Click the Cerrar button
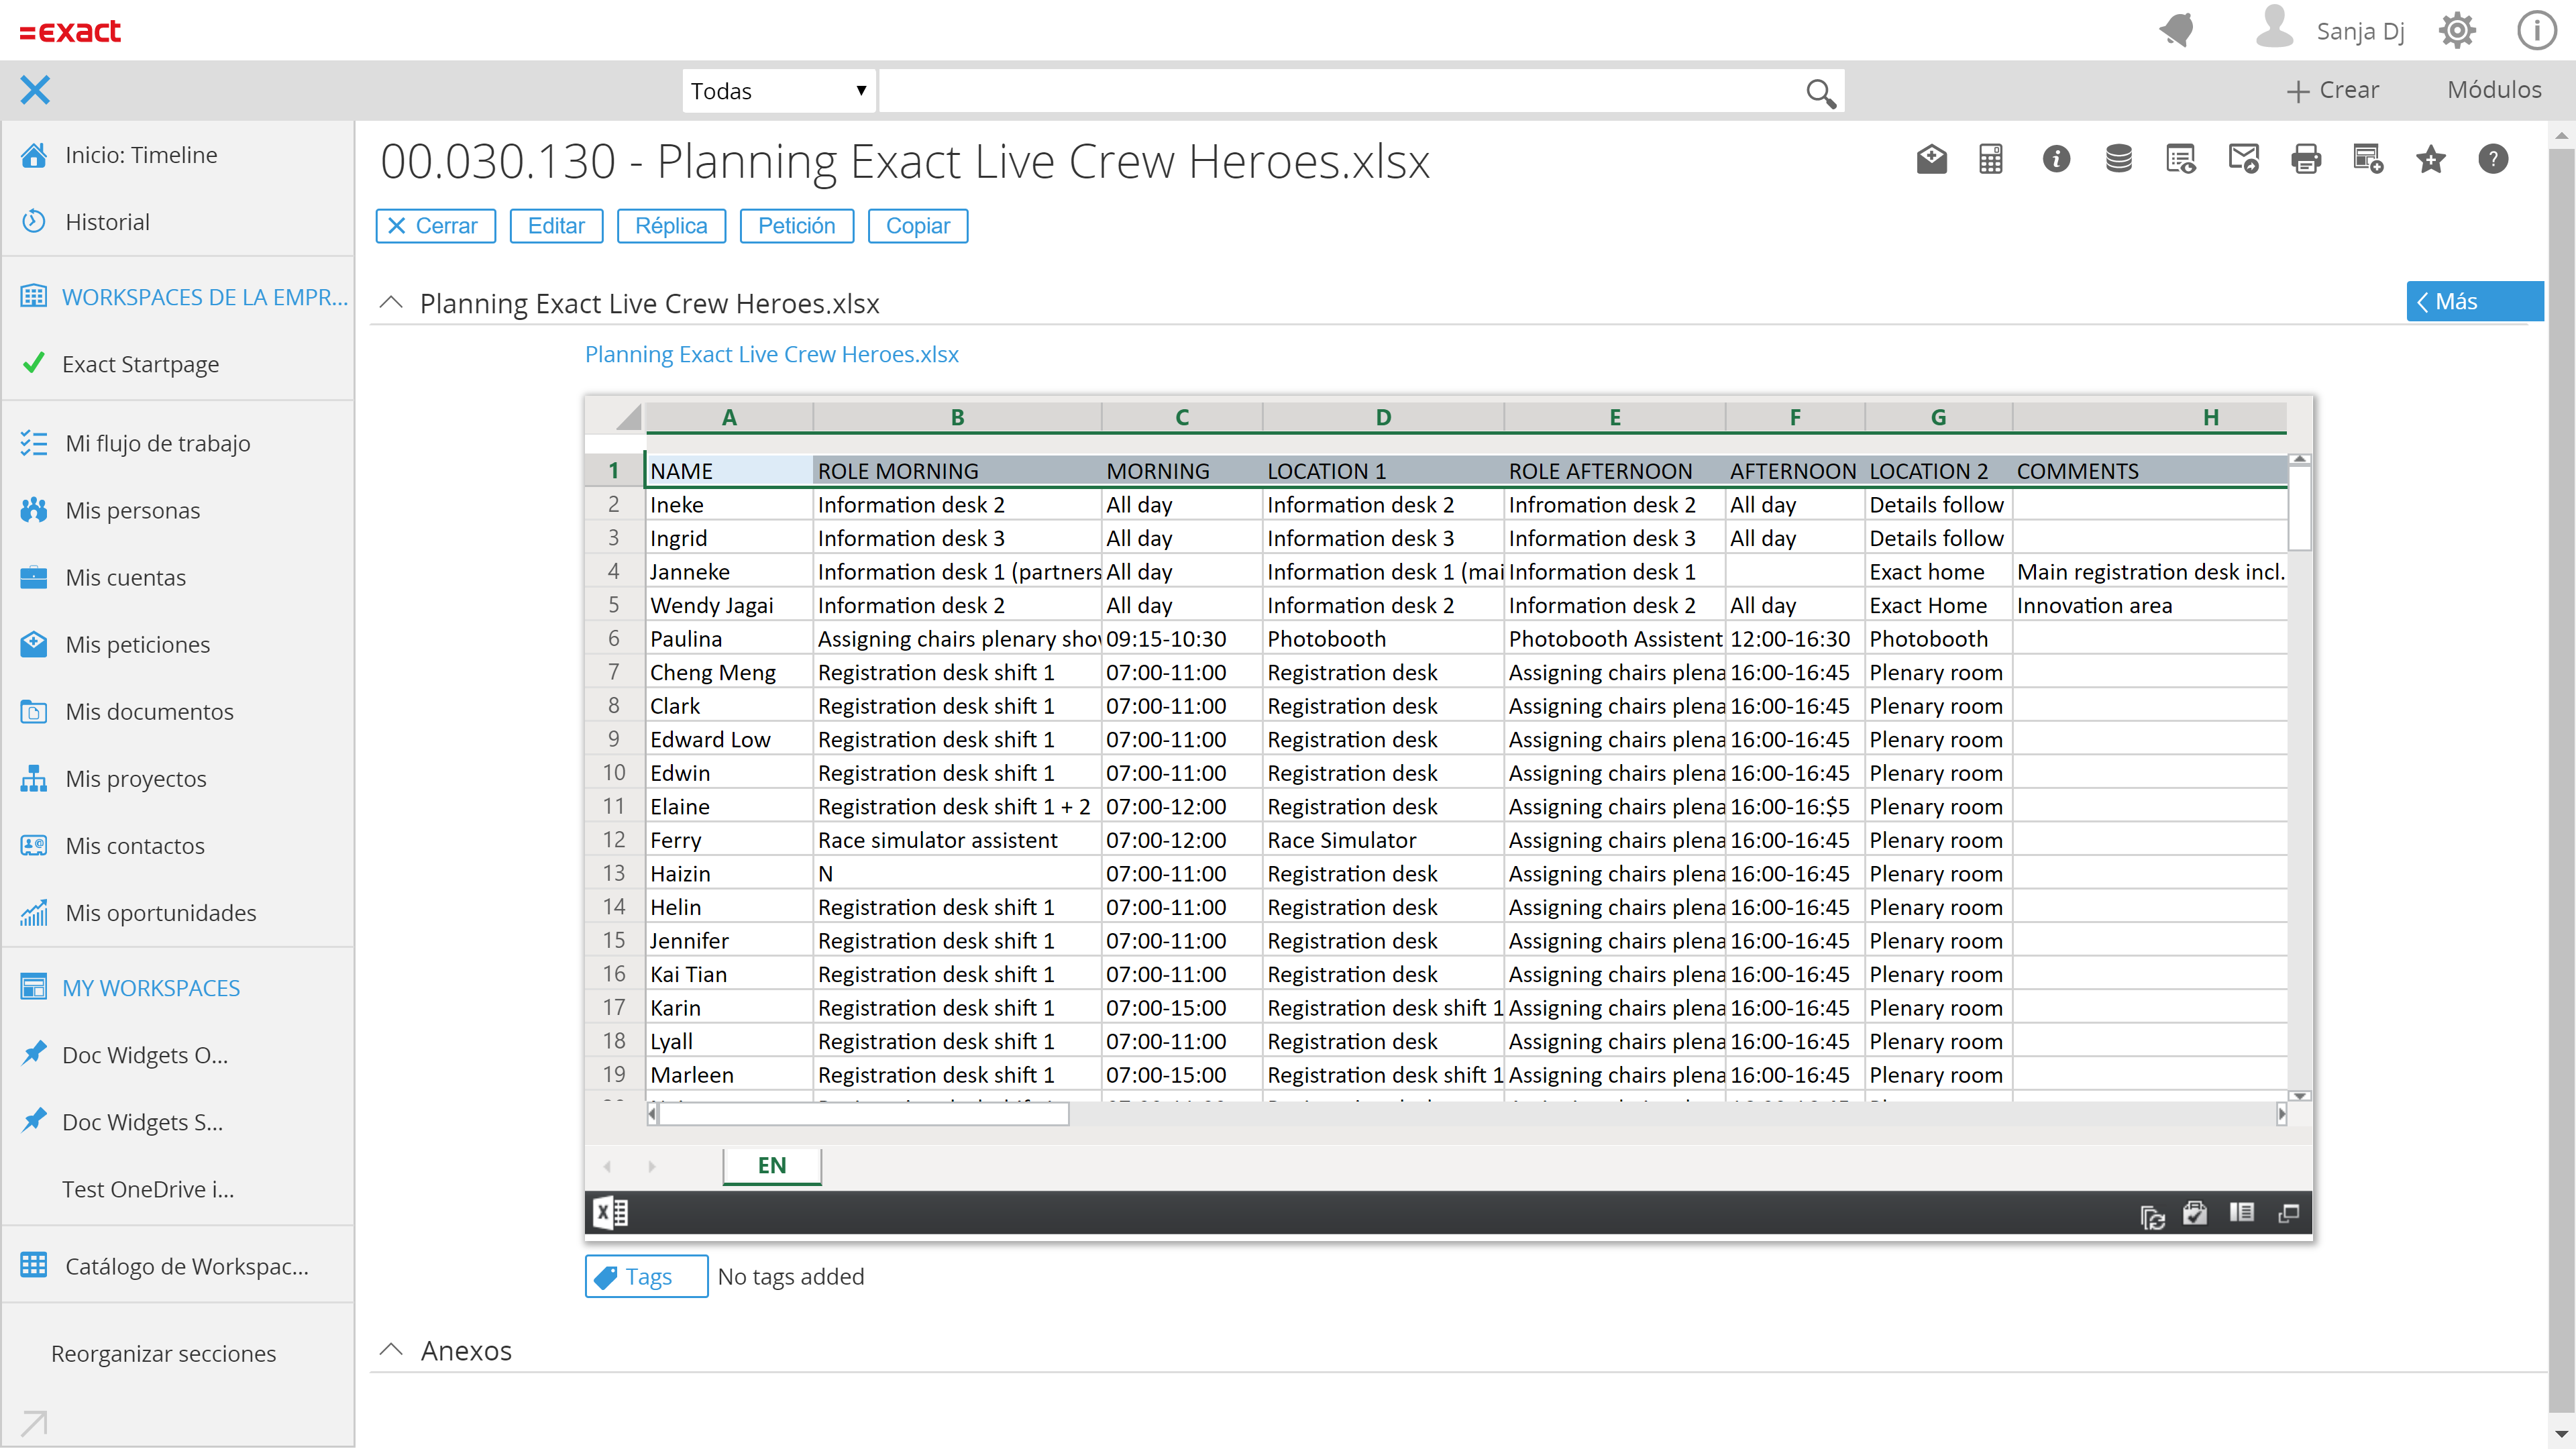Image resolution: width=2576 pixels, height=1449 pixels. click(x=435, y=226)
